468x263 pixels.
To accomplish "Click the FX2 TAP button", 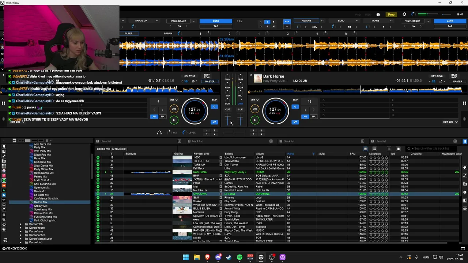I will (450, 26).
